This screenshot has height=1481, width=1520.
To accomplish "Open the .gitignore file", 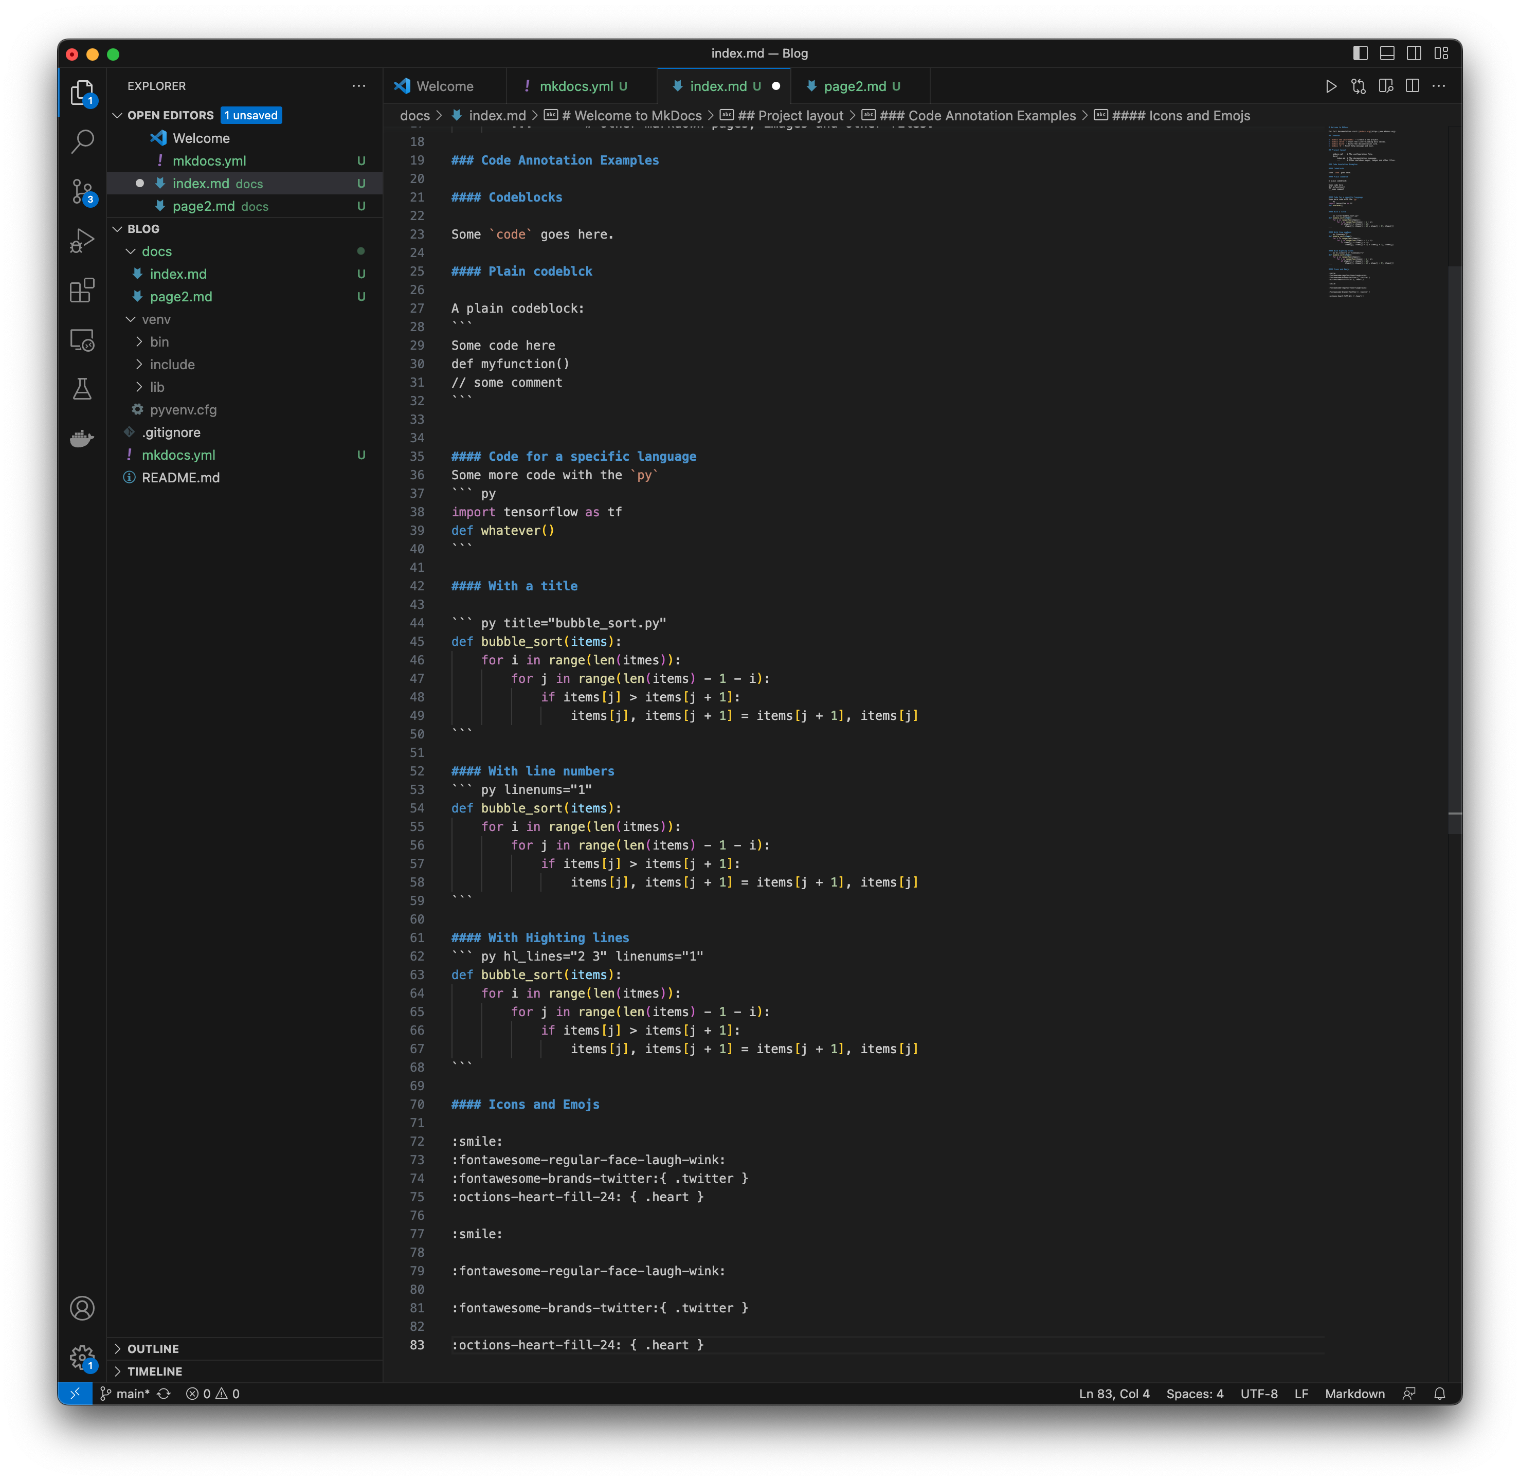I will 245,431.
